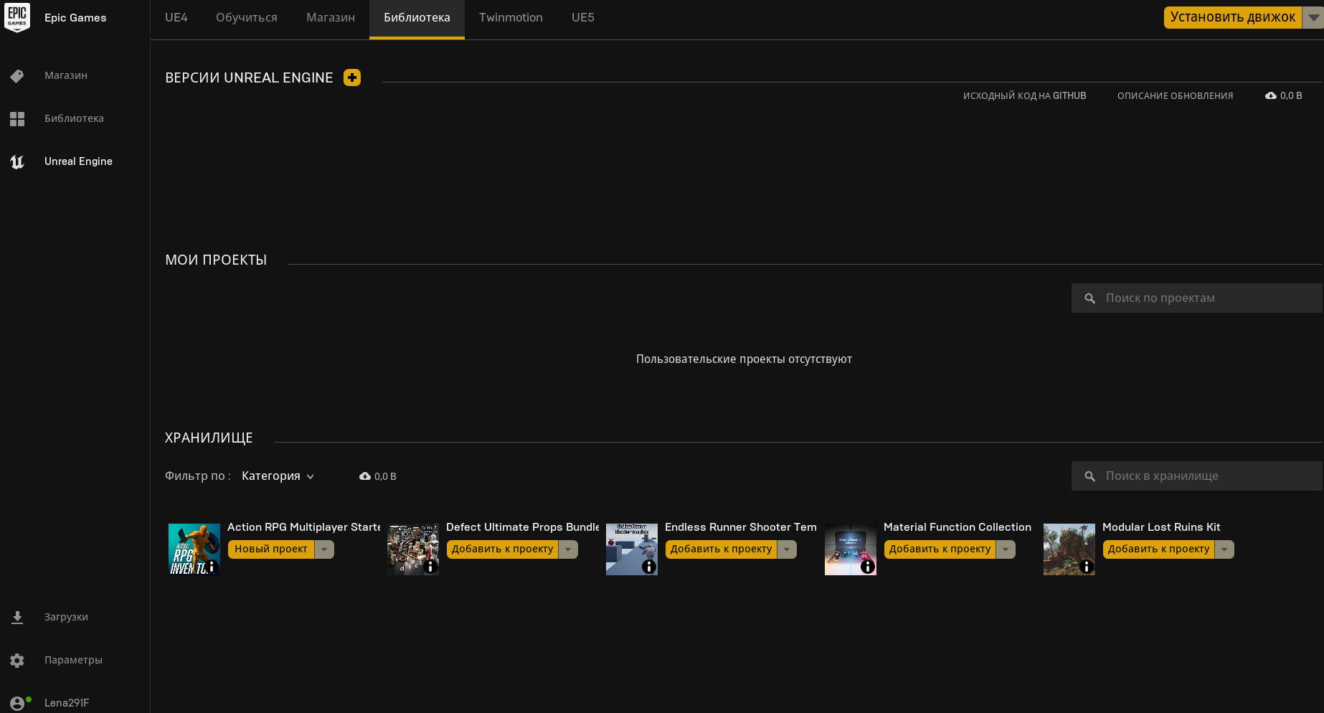This screenshot has width=1324, height=713.
Task: Click Загрузки label in sidebar
Action: [66, 618]
